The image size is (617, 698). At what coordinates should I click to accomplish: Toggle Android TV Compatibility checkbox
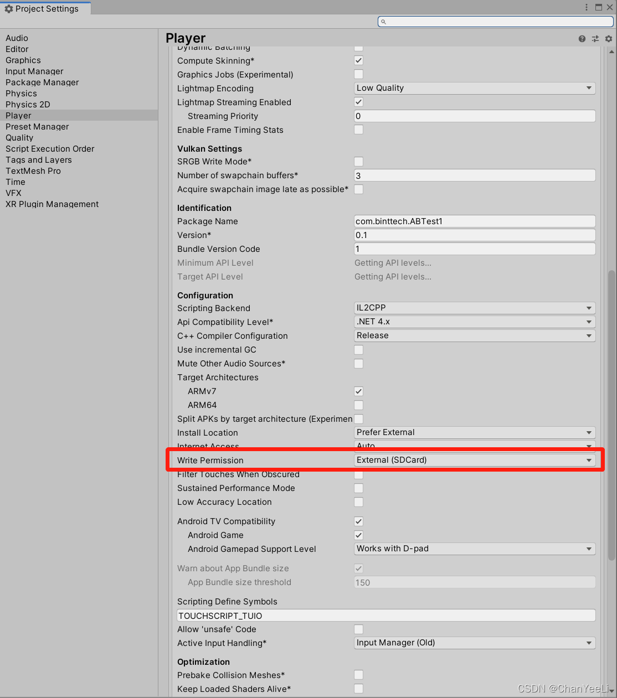(359, 521)
